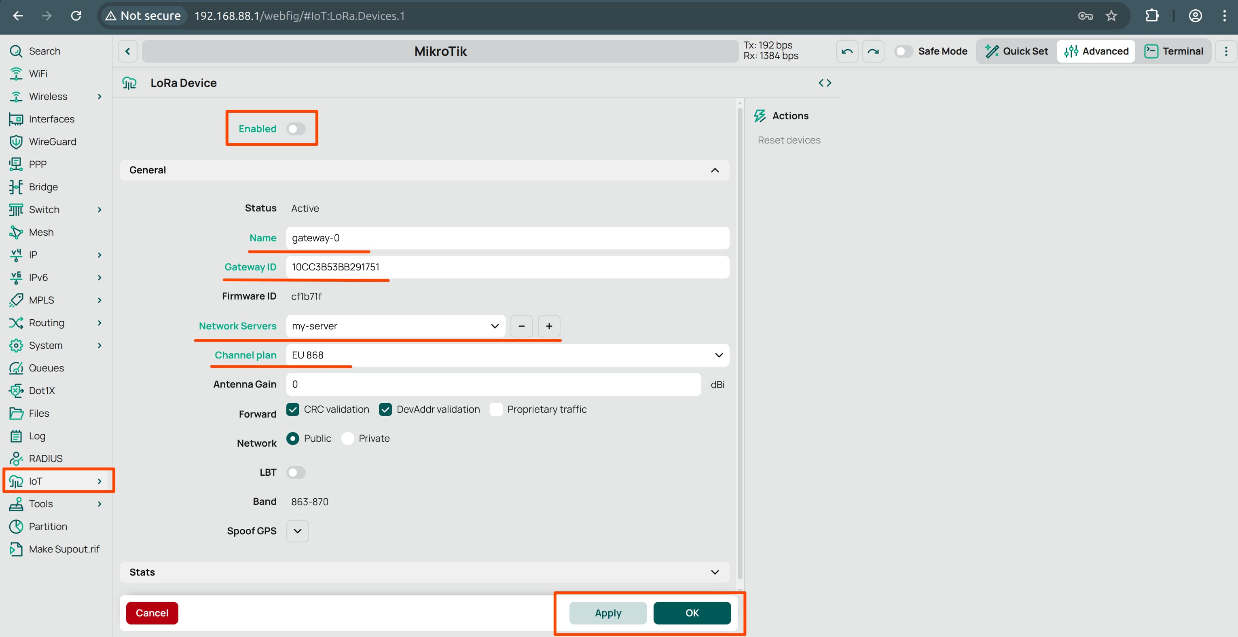Select the Queues sidebar entry

47,368
